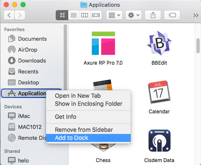Select the Axure RP Pro 7.0 app icon
Viewport: 201px width, 165px height.
click(103, 43)
